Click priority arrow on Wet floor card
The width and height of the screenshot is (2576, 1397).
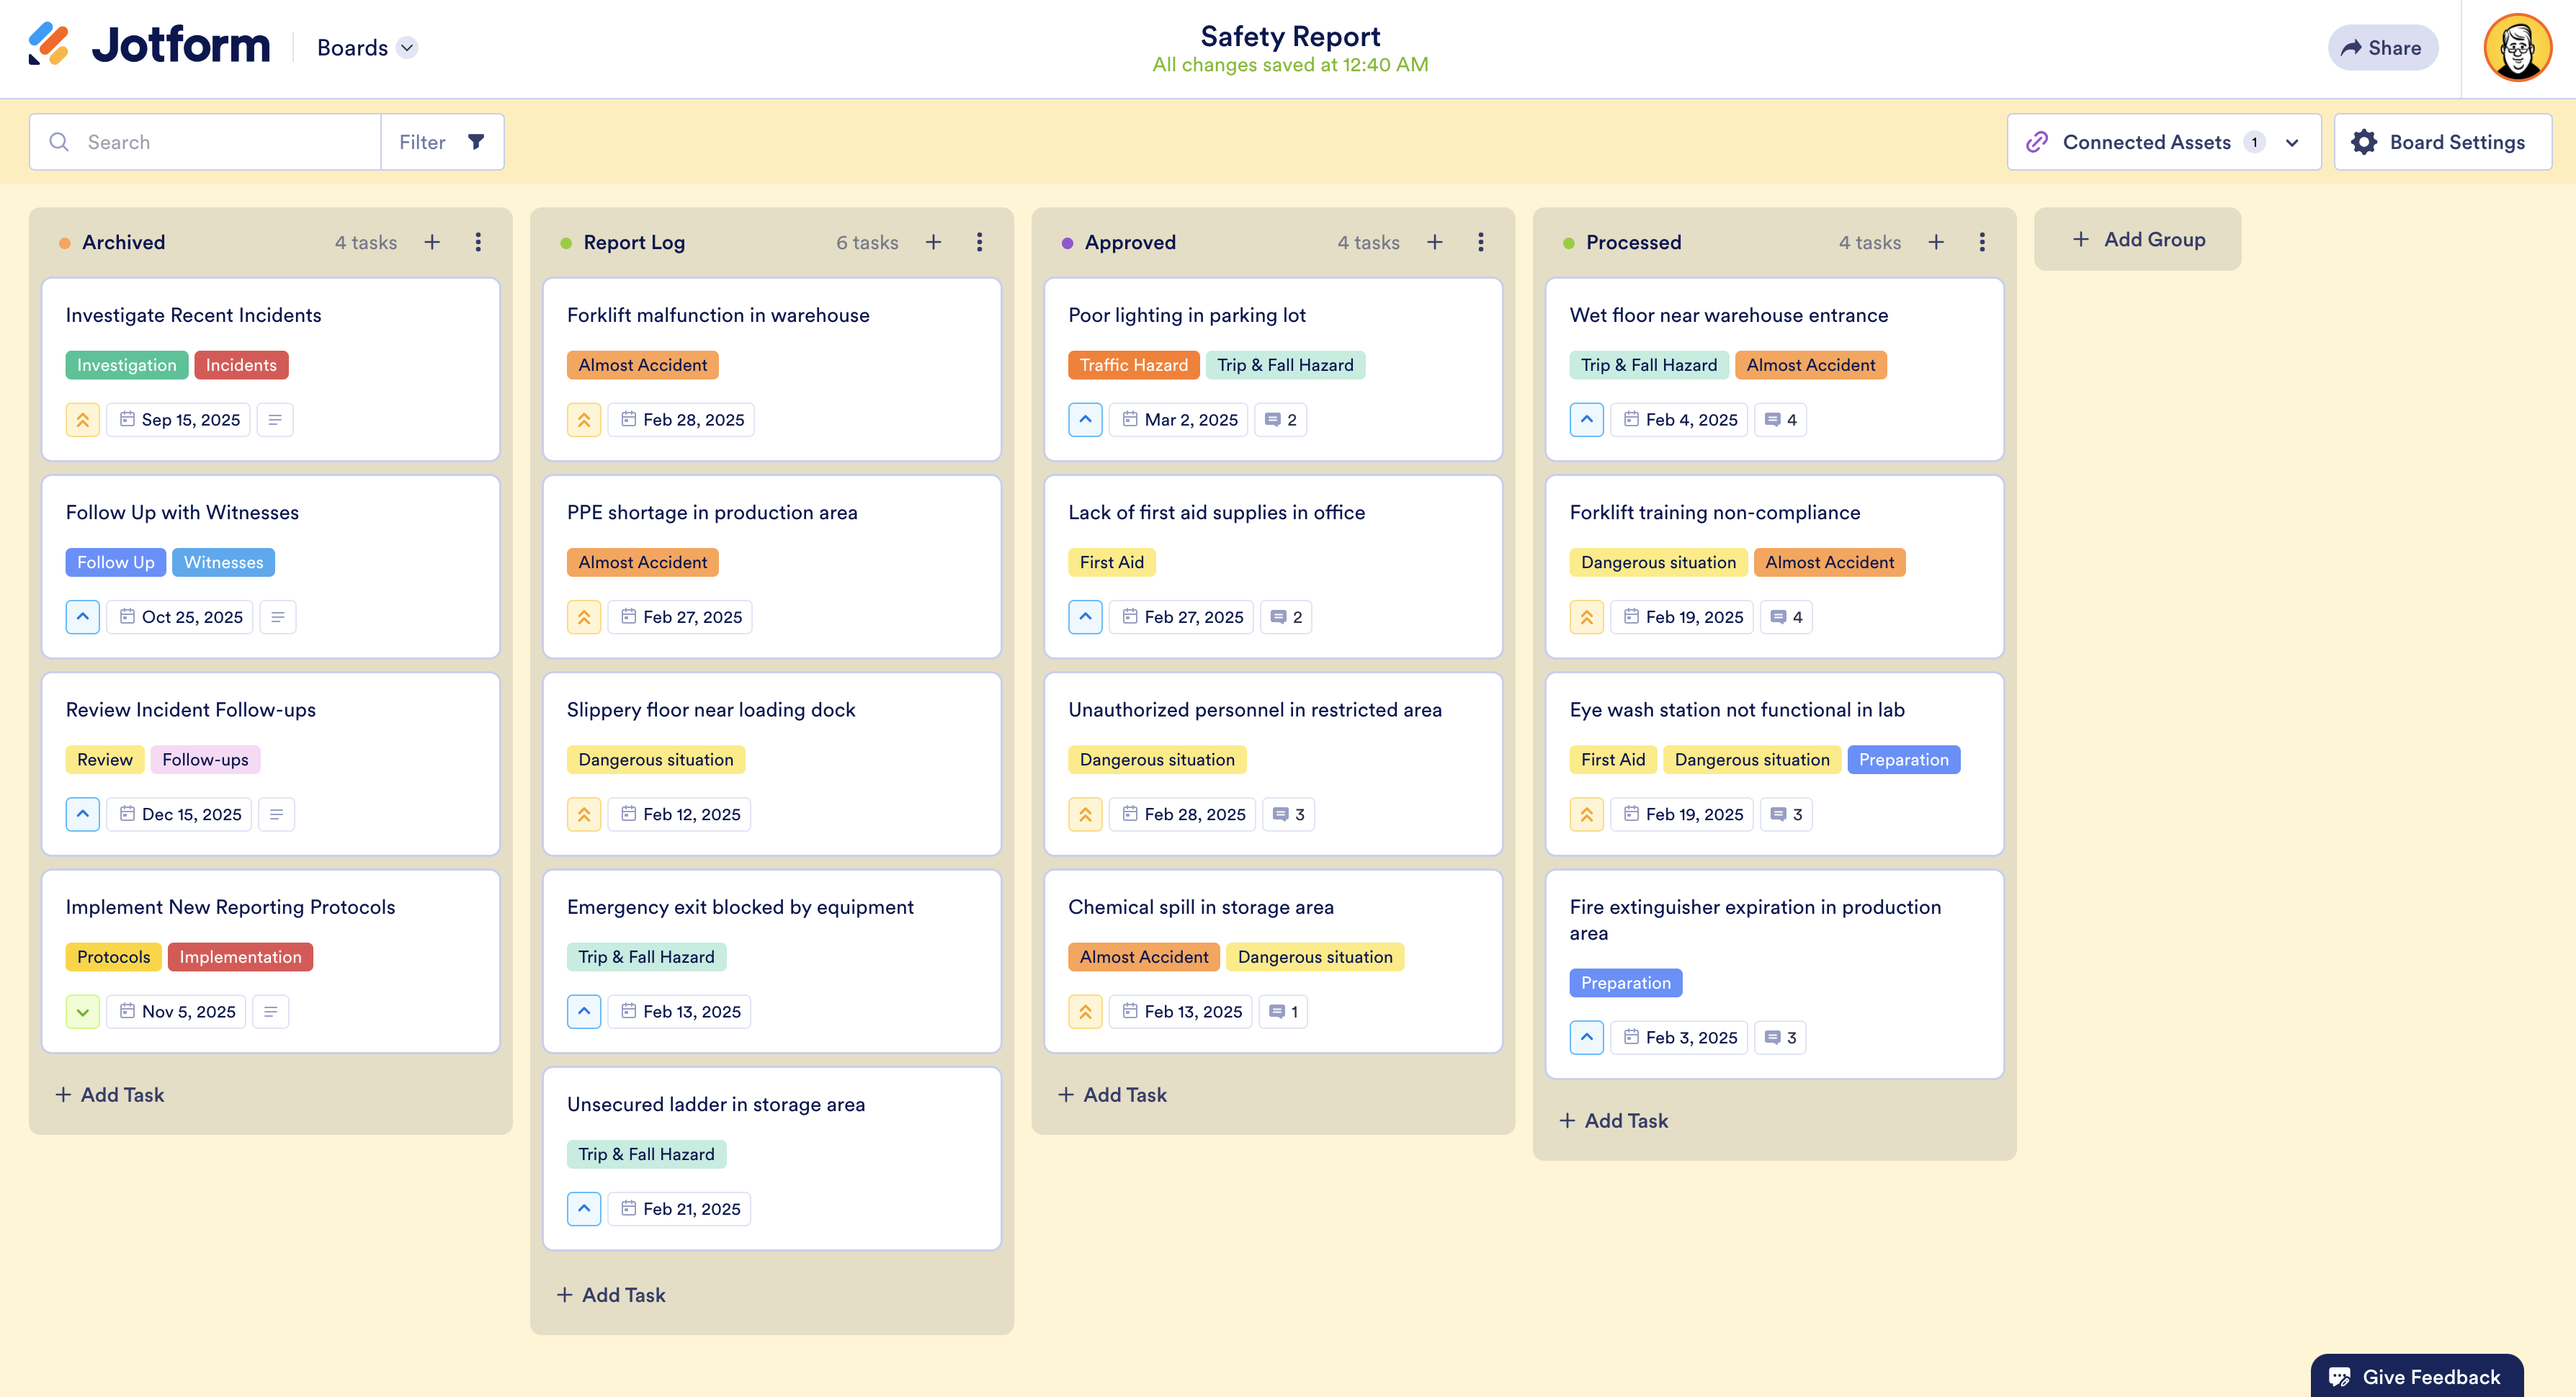point(1586,420)
